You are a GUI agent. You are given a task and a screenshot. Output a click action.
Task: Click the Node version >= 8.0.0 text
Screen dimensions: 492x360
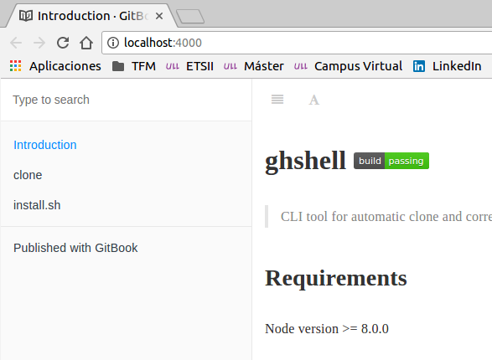(327, 329)
